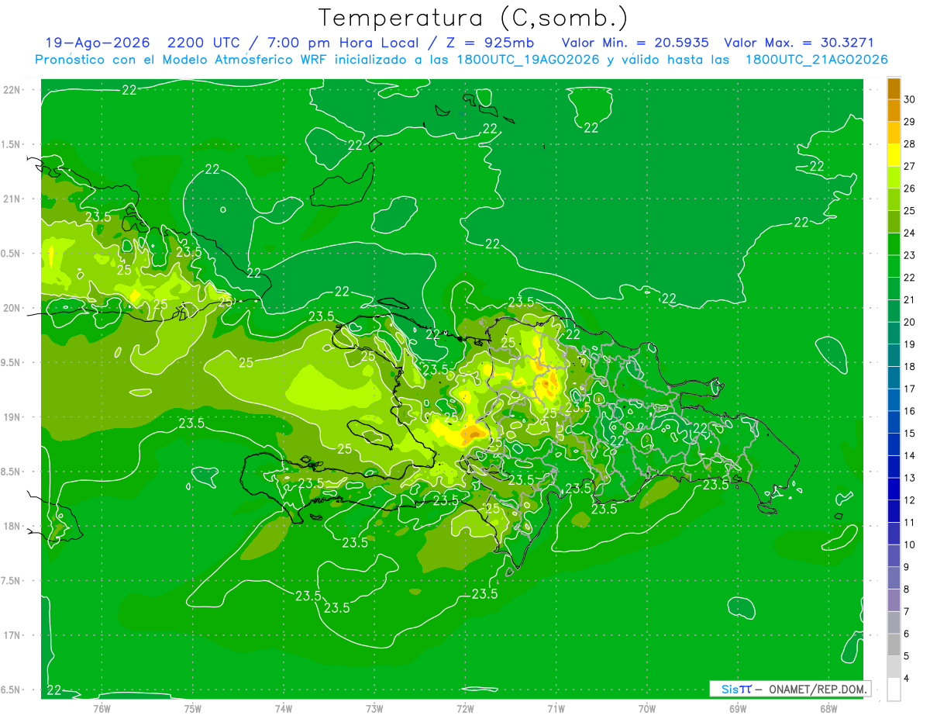Click the colorbar swatch between 16 and 17
This screenshot has width=930, height=719.
pos(894,400)
